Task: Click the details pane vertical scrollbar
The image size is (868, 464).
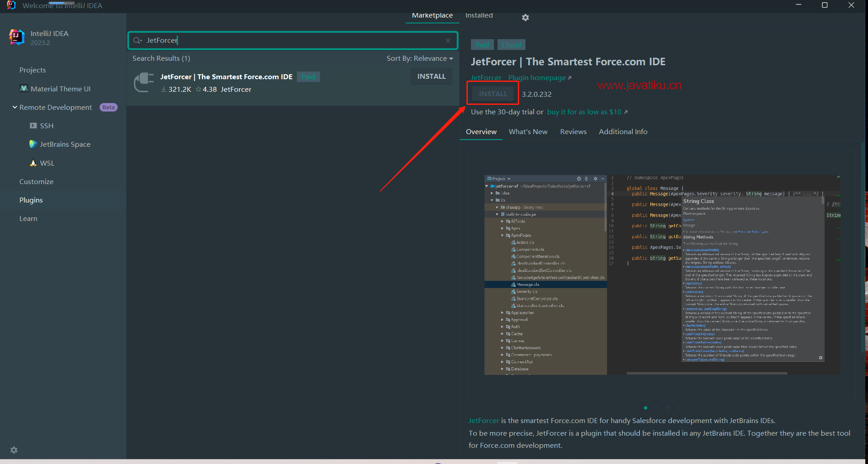Action: pyautogui.click(x=863, y=248)
